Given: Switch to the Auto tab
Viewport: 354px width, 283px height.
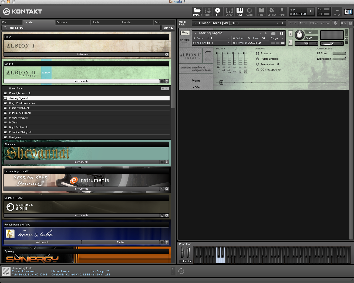Looking at the screenshot, I should [x=164, y=22].
